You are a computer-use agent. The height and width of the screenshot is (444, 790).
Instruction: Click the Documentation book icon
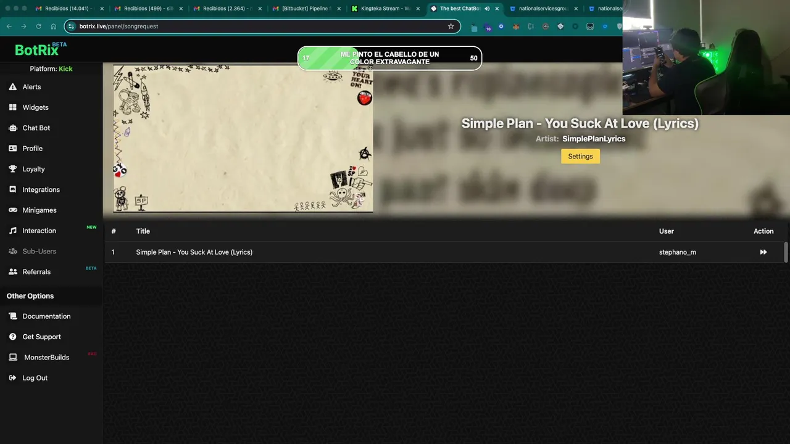[x=12, y=316]
